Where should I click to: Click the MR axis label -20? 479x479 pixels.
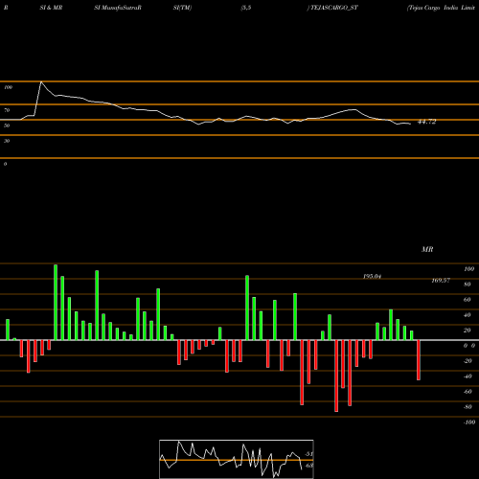(x=468, y=361)
